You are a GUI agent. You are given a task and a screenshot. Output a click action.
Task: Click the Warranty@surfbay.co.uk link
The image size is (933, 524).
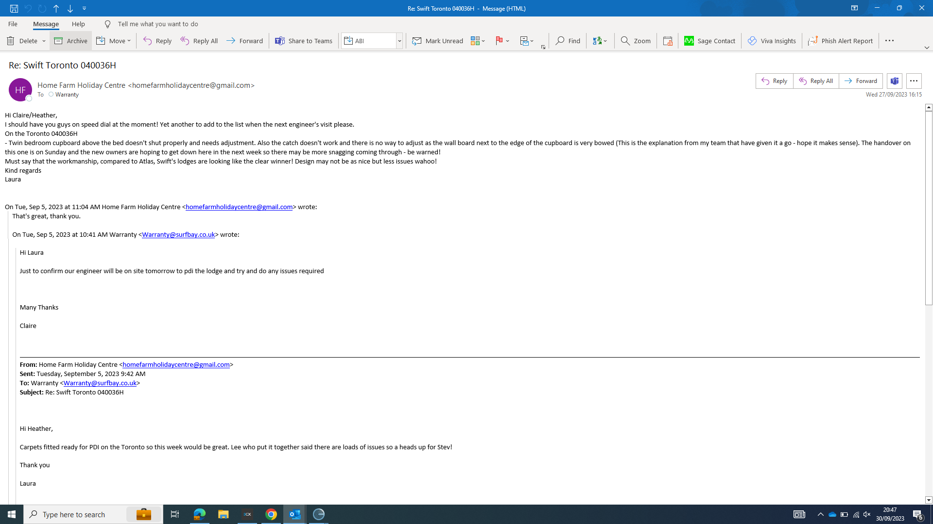coord(178,234)
